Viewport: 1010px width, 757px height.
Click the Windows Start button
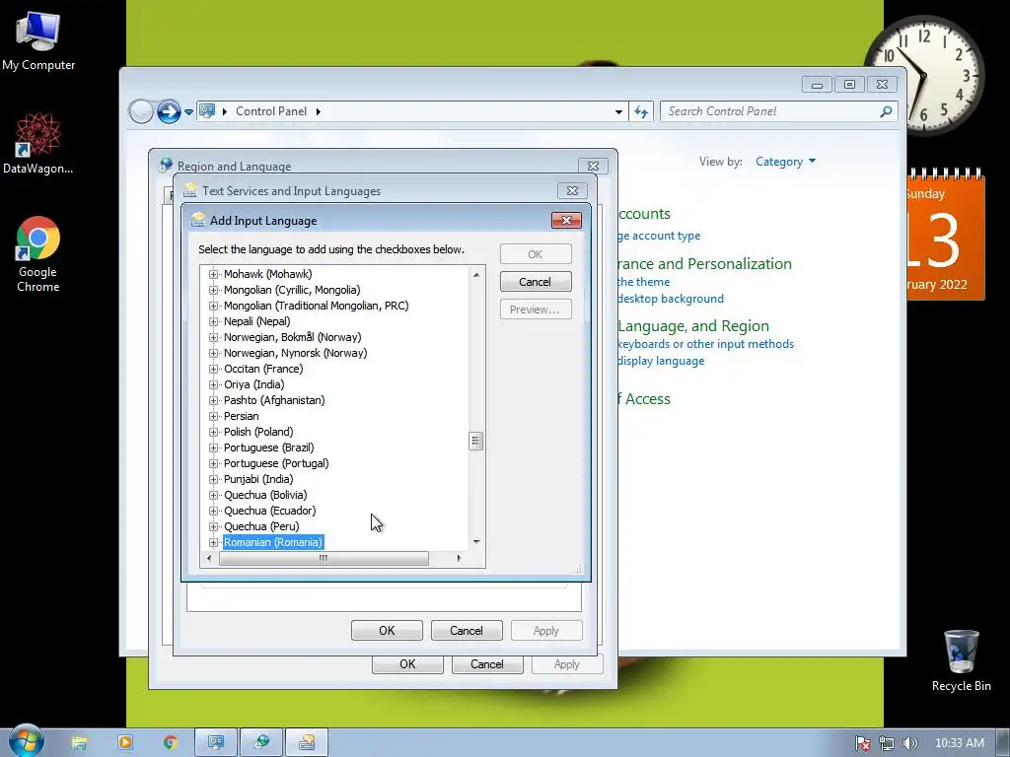coord(26,741)
